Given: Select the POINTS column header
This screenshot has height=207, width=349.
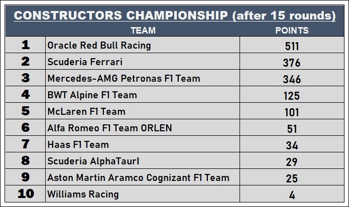Looking at the screenshot, I should (292, 31).
